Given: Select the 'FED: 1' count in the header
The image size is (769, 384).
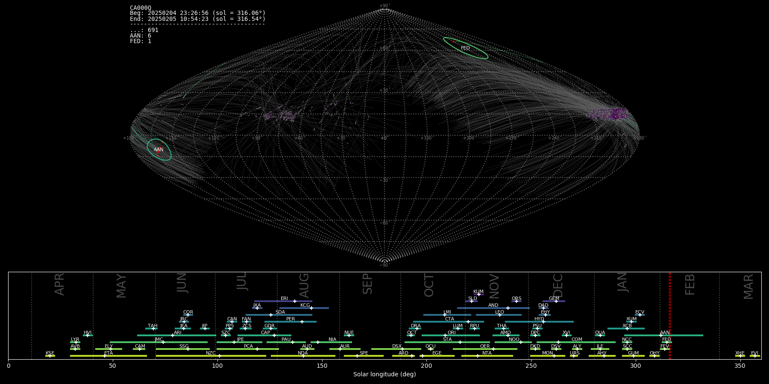Looking at the screenshot, I should [141, 41].
